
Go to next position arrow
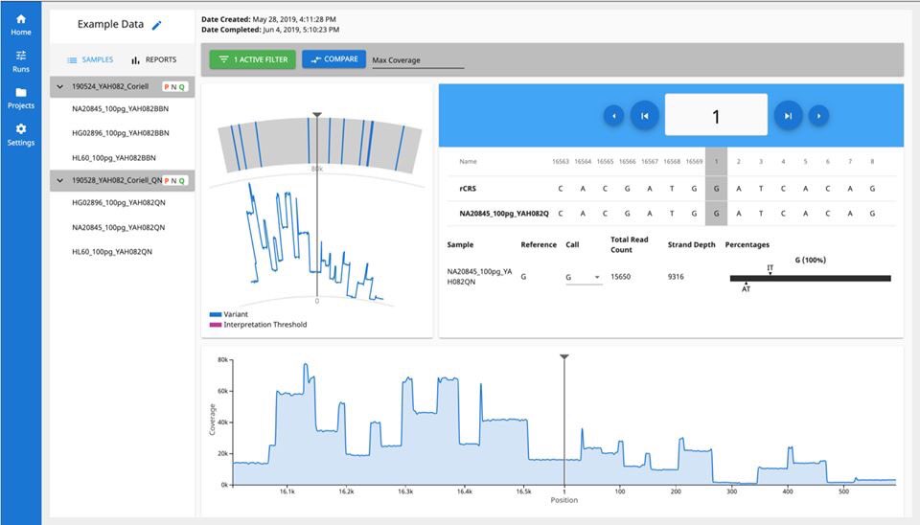[x=818, y=116]
